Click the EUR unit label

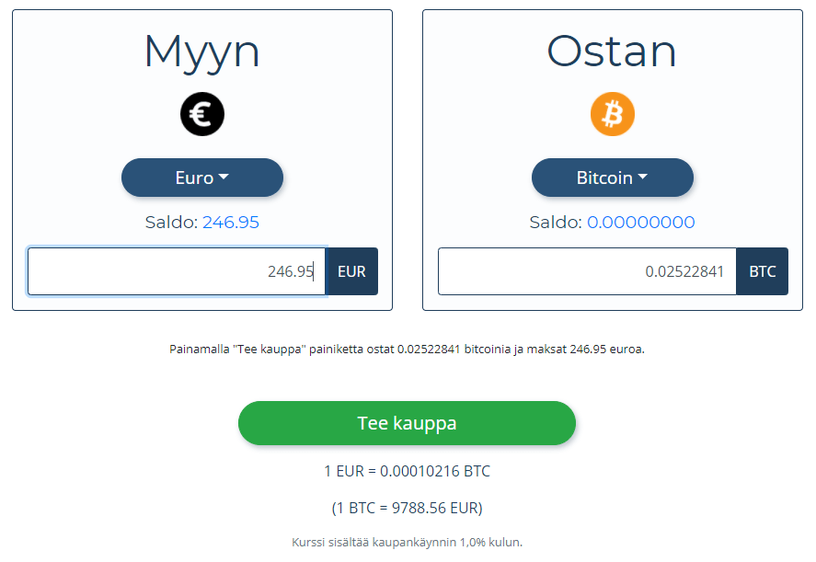click(352, 271)
